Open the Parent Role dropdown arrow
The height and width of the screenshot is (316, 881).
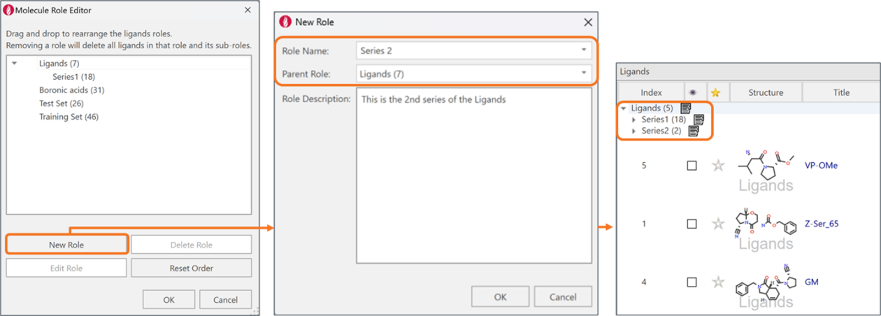point(584,73)
